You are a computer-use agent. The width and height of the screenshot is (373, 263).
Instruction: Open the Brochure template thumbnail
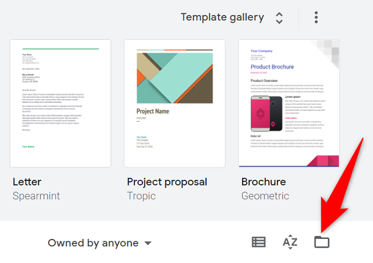click(289, 103)
